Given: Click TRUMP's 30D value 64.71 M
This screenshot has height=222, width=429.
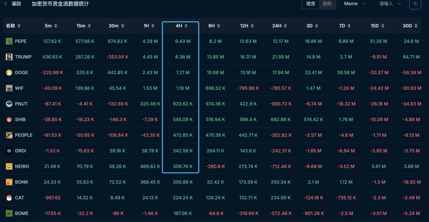Looking at the screenshot, I should pos(411,57).
